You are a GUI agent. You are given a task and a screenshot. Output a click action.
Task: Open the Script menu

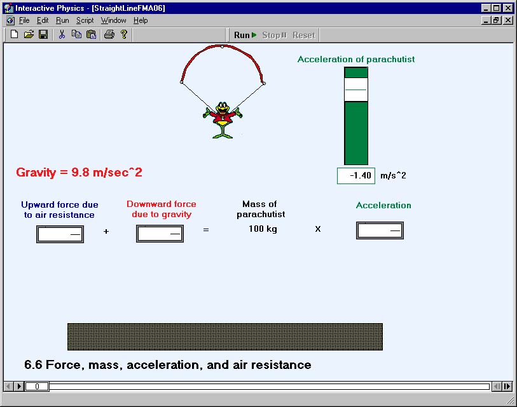(x=85, y=20)
